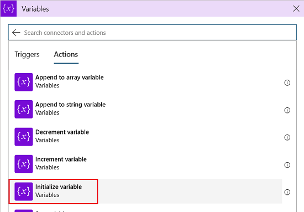
Task: Switch to the Actions tab
Action: (66, 55)
